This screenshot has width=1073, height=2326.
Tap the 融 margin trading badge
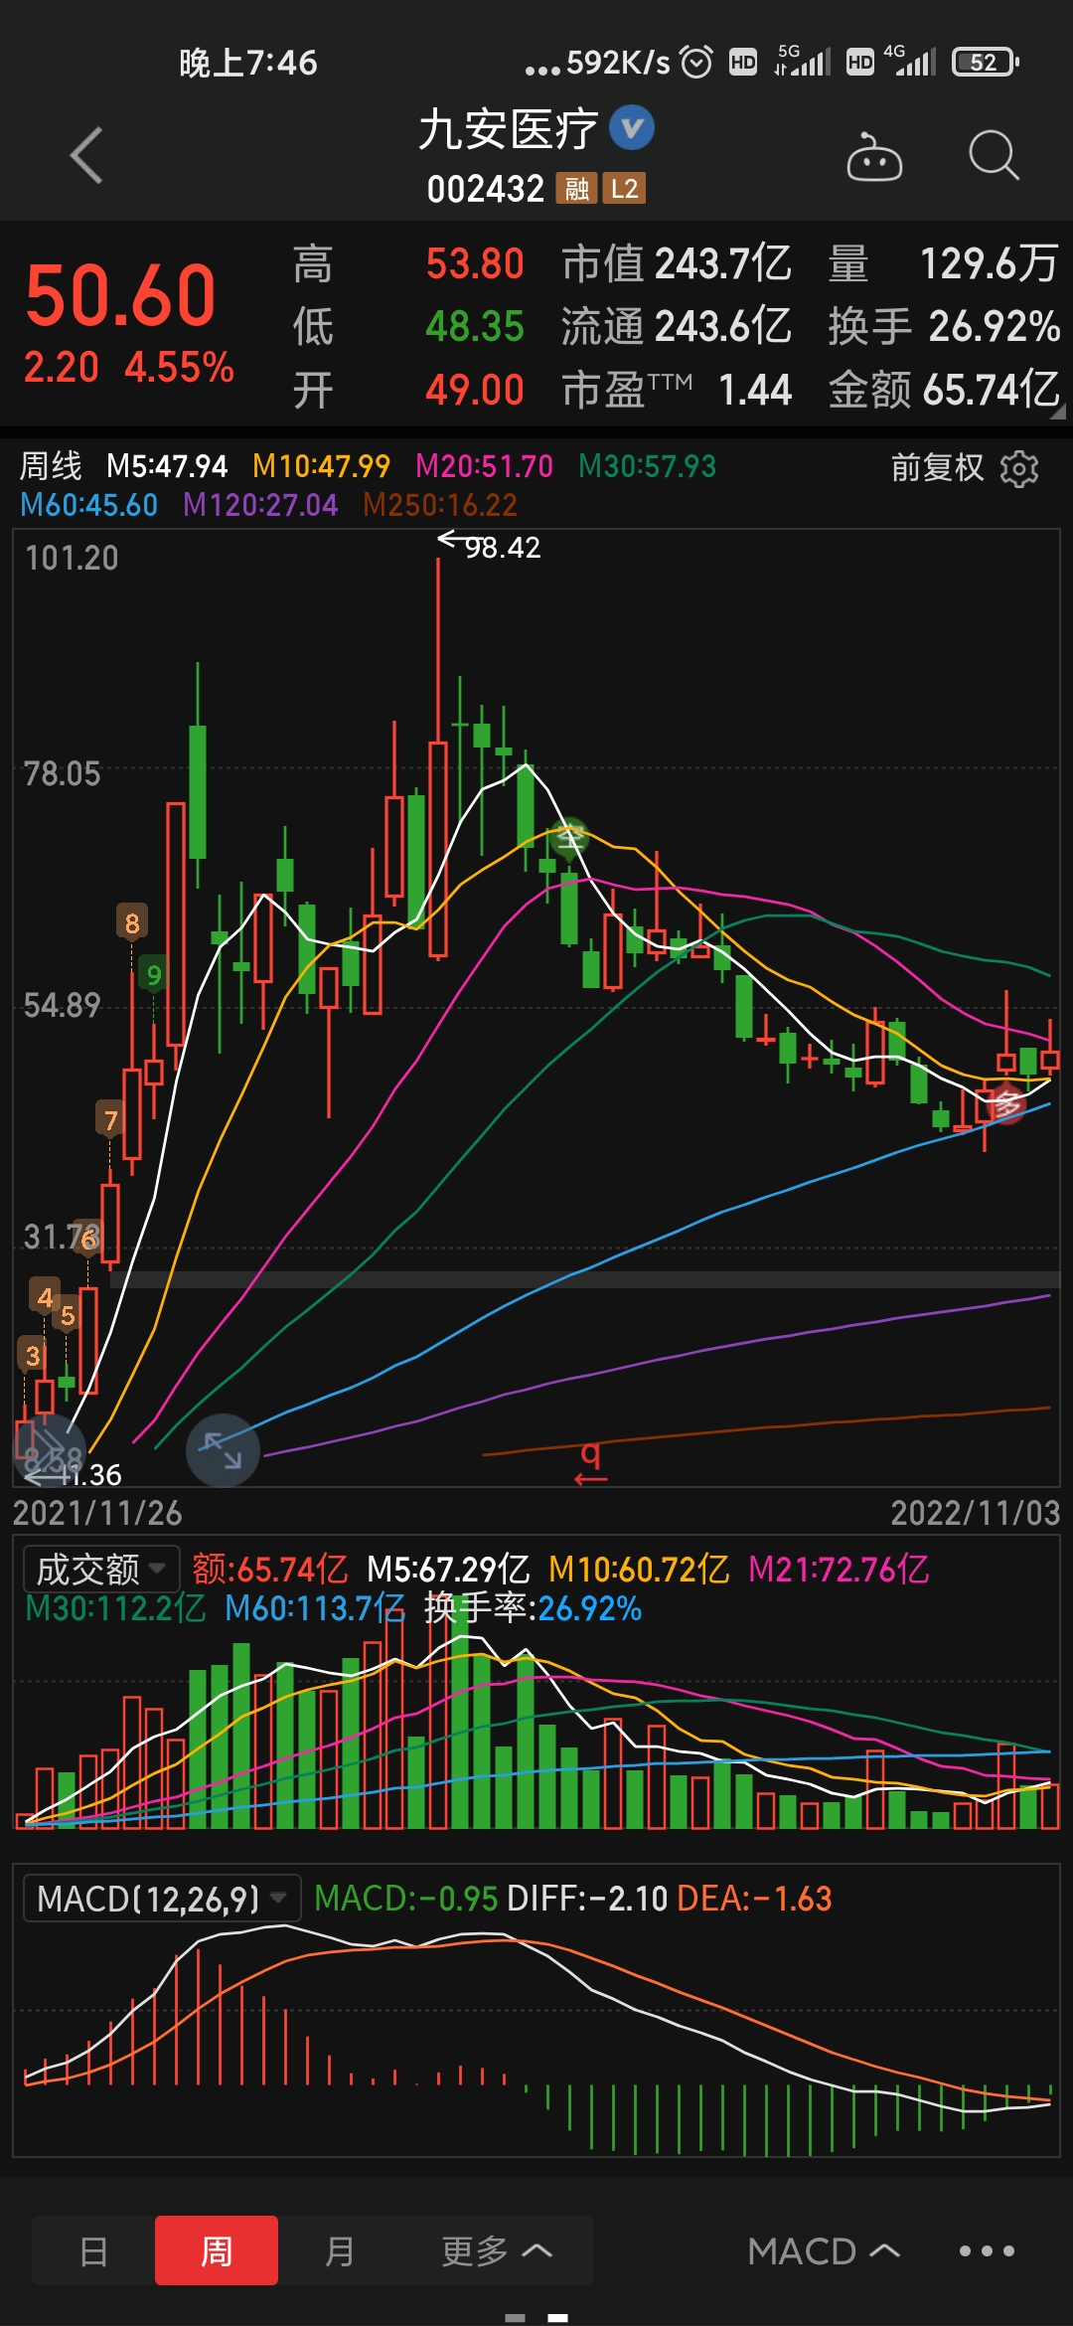click(x=577, y=189)
